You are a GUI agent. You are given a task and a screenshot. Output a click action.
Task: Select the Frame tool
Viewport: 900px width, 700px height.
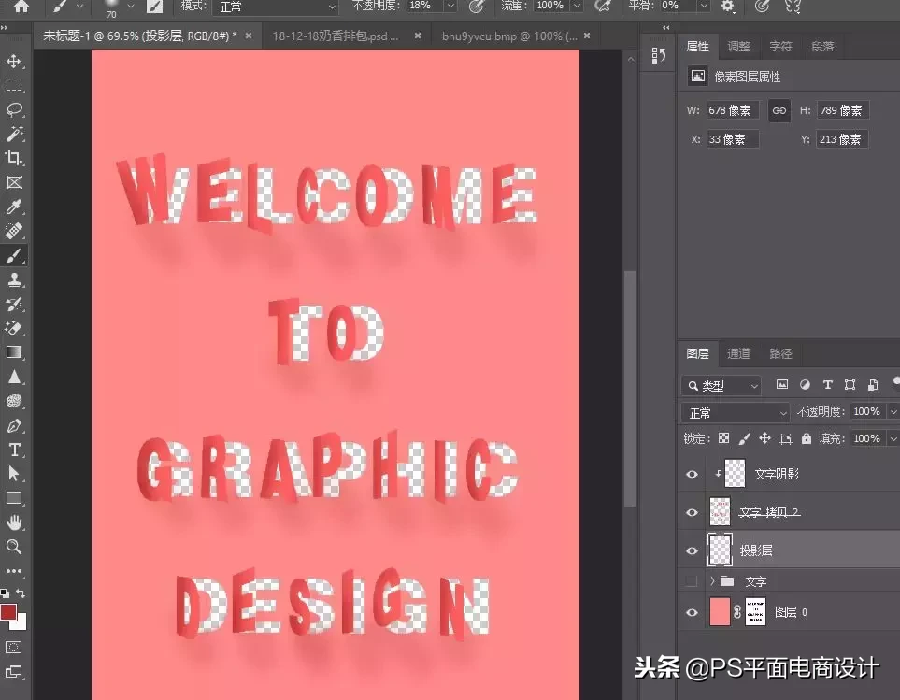pyautogui.click(x=14, y=182)
